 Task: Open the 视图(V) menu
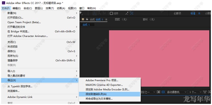coord(72,8)
